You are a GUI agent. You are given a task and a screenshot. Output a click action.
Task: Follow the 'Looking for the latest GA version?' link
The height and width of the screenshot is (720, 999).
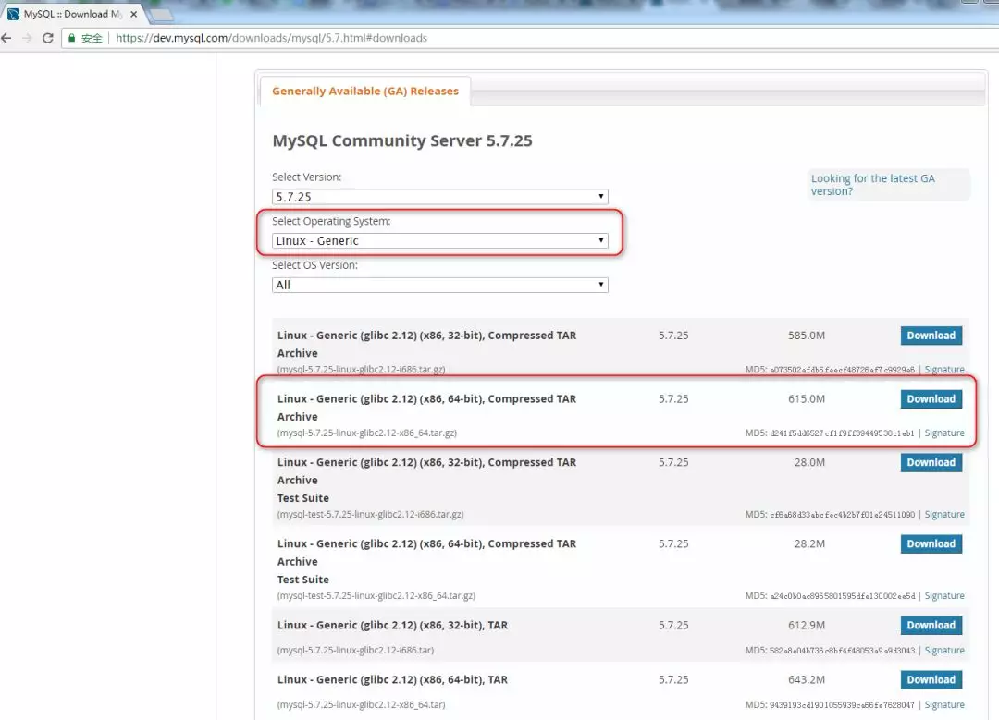click(872, 185)
